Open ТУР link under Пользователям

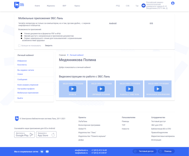pos(124,125)
